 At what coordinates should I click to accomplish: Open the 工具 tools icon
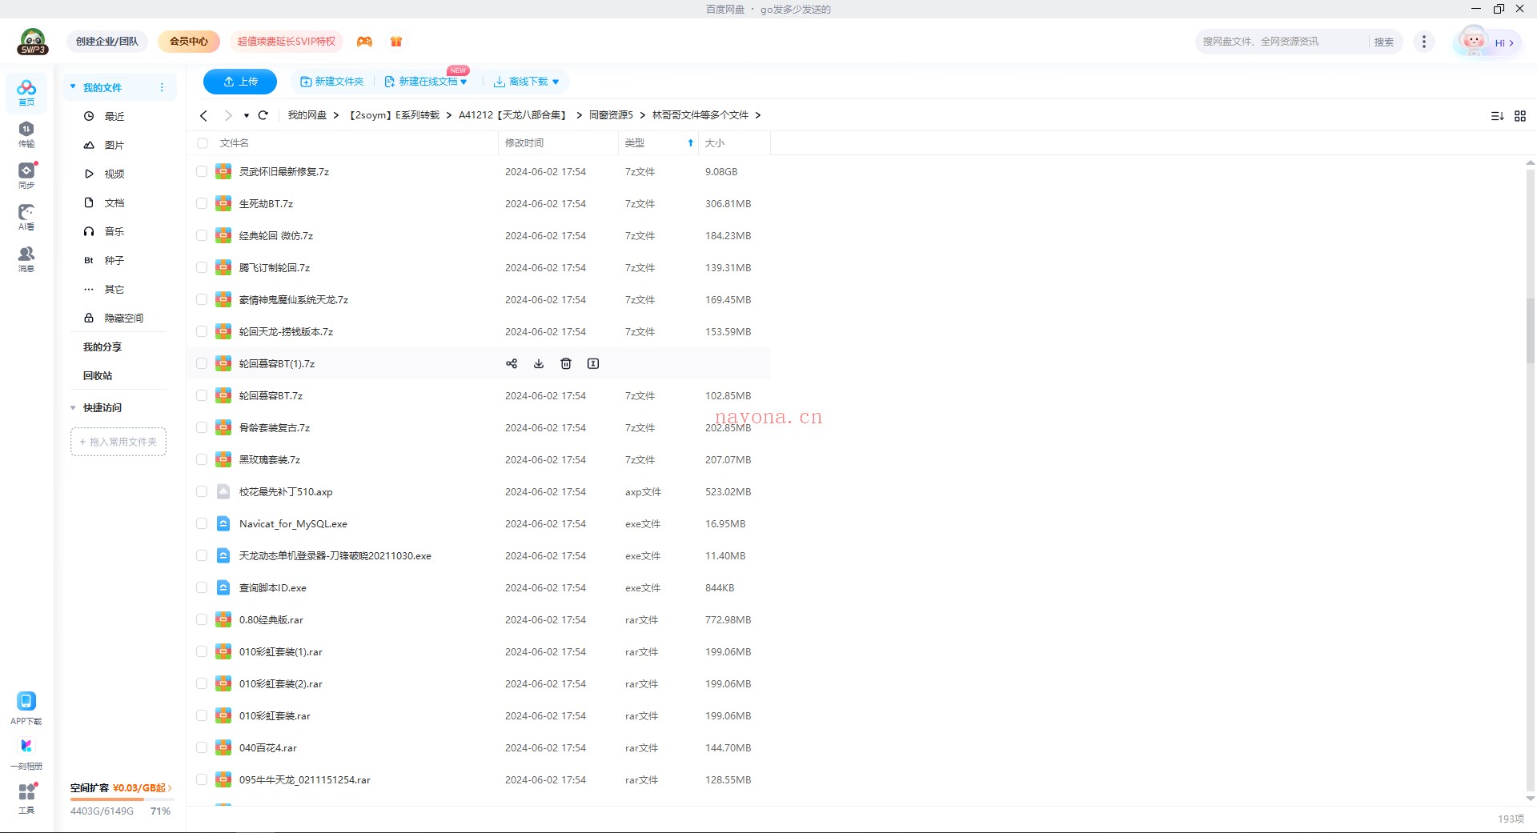pyautogui.click(x=26, y=798)
